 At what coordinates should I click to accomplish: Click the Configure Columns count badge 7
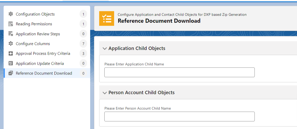(x=83, y=44)
